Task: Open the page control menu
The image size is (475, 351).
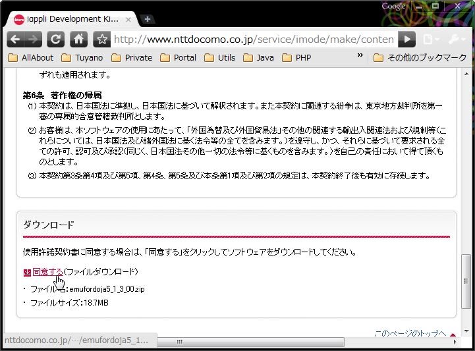Action: [x=431, y=40]
